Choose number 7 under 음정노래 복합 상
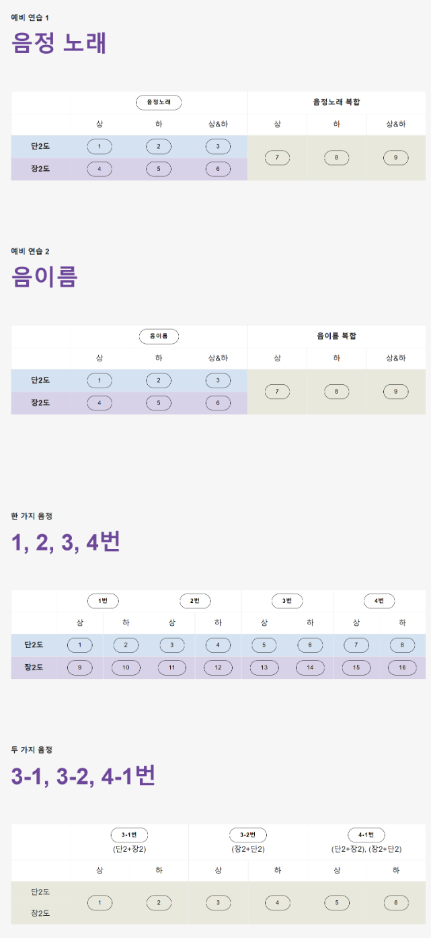Screen dimensions: 431x938 (x=277, y=158)
